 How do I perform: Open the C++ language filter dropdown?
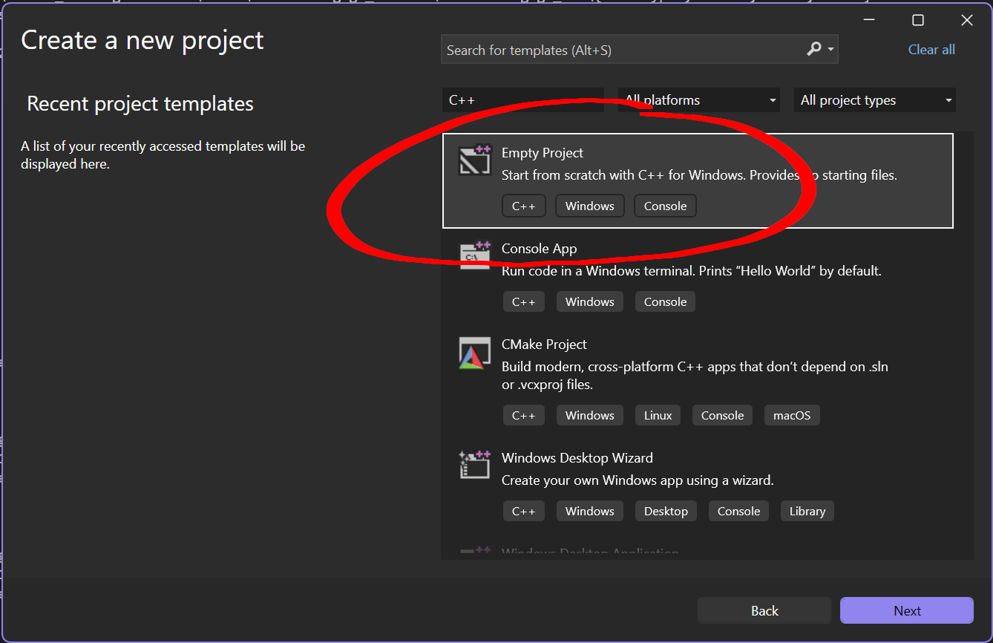point(522,100)
